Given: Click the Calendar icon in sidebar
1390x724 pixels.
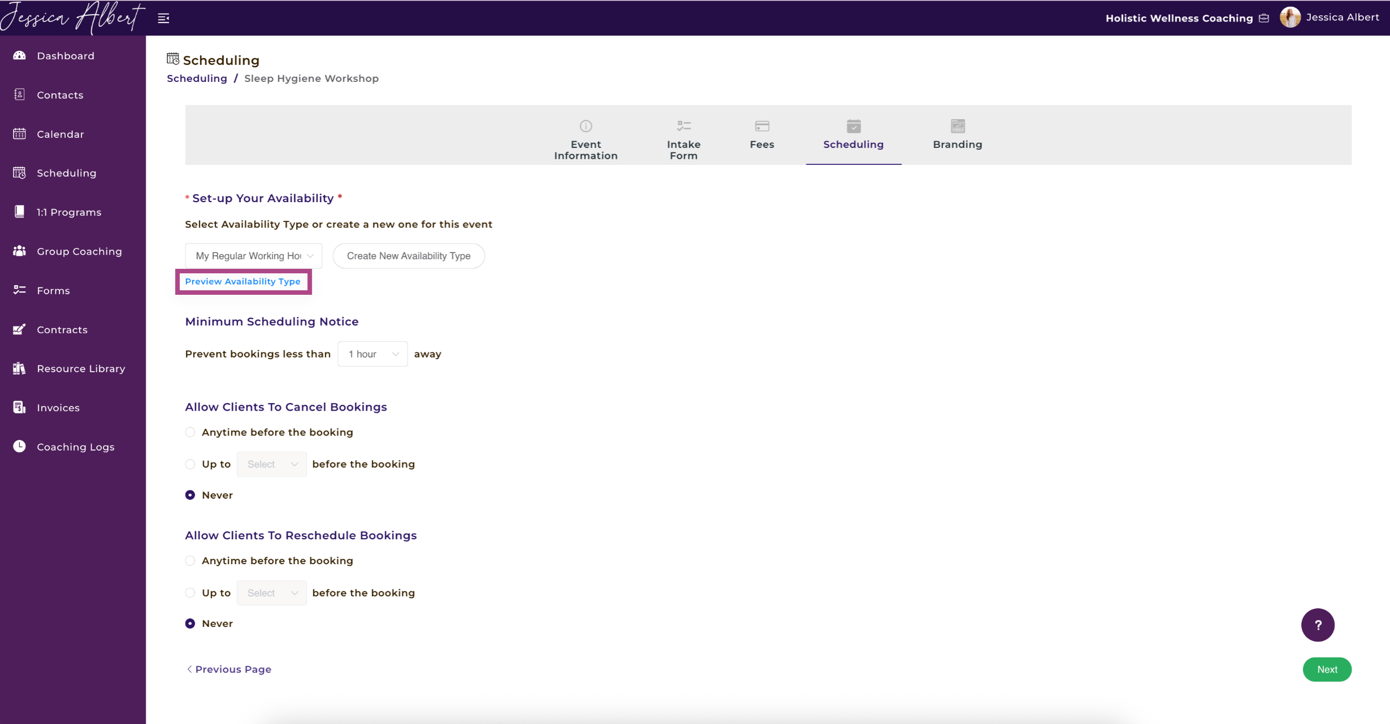Looking at the screenshot, I should (20, 134).
